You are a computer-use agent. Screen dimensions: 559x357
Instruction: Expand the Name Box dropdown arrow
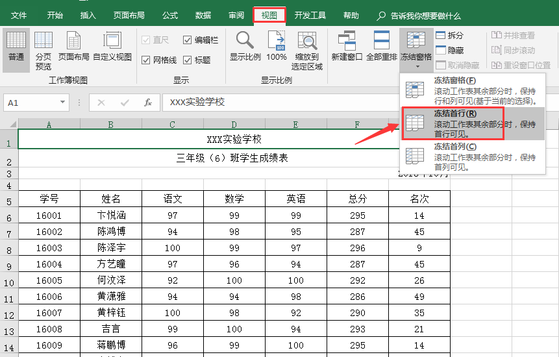(x=62, y=103)
